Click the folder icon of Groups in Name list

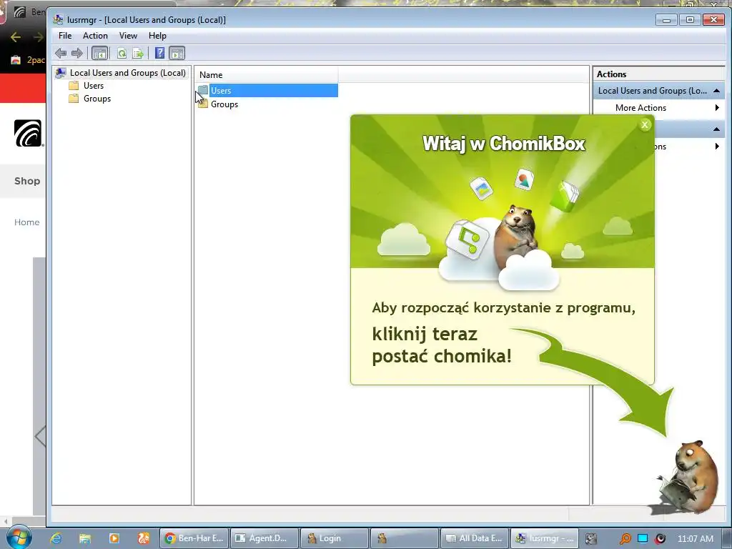[x=203, y=104]
